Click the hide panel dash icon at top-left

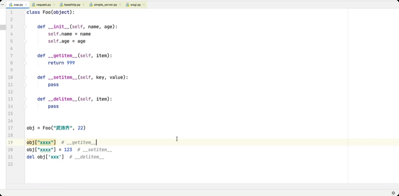tap(2, 4)
